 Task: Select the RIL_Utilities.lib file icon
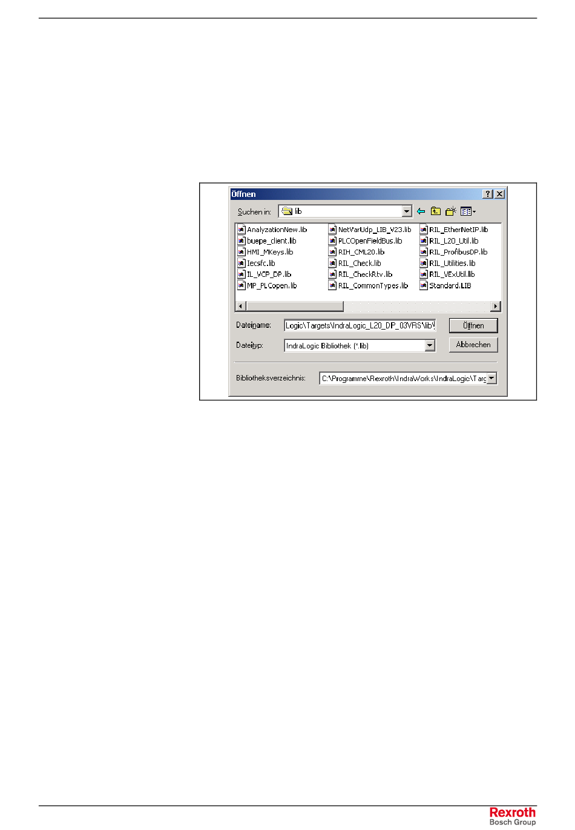point(424,263)
